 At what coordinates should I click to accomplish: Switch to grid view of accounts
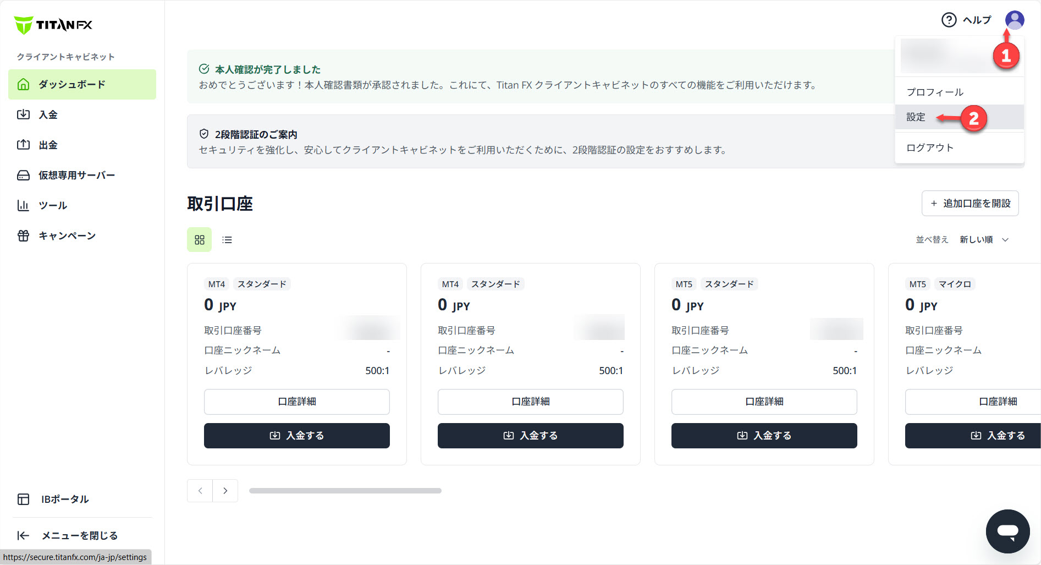pyautogui.click(x=199, y=240)
